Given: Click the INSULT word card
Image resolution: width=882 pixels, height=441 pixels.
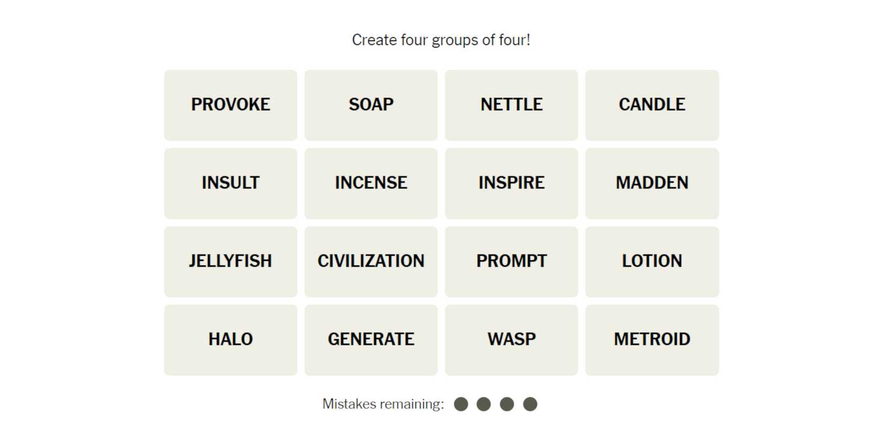Looking at the screenshot, I should [x=230, y=183].
